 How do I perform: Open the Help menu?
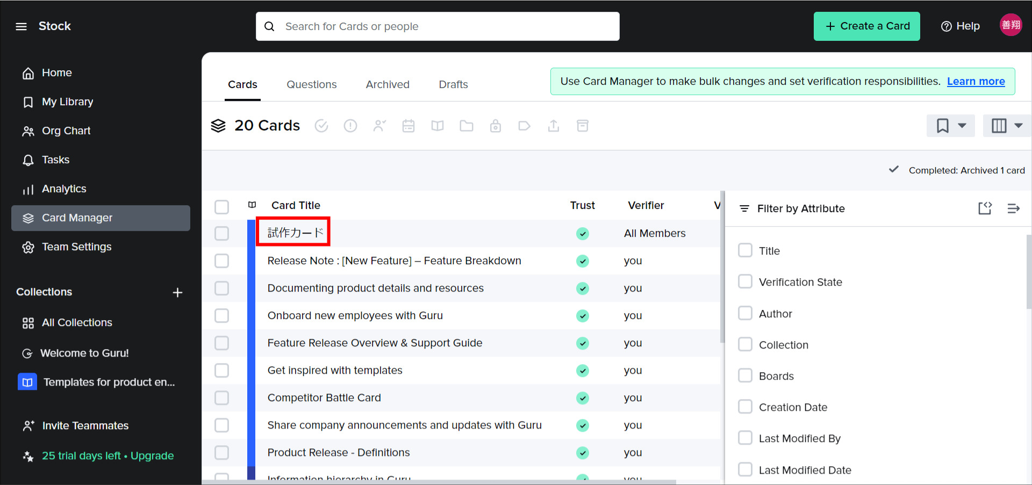960,26
